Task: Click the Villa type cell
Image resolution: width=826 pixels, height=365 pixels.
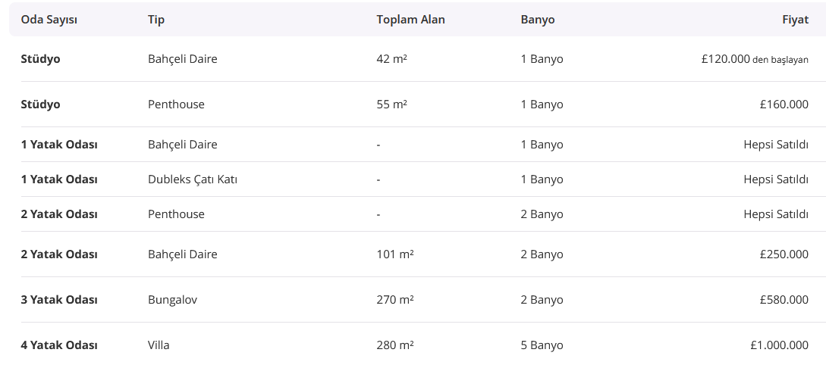Action: [159, 345]
